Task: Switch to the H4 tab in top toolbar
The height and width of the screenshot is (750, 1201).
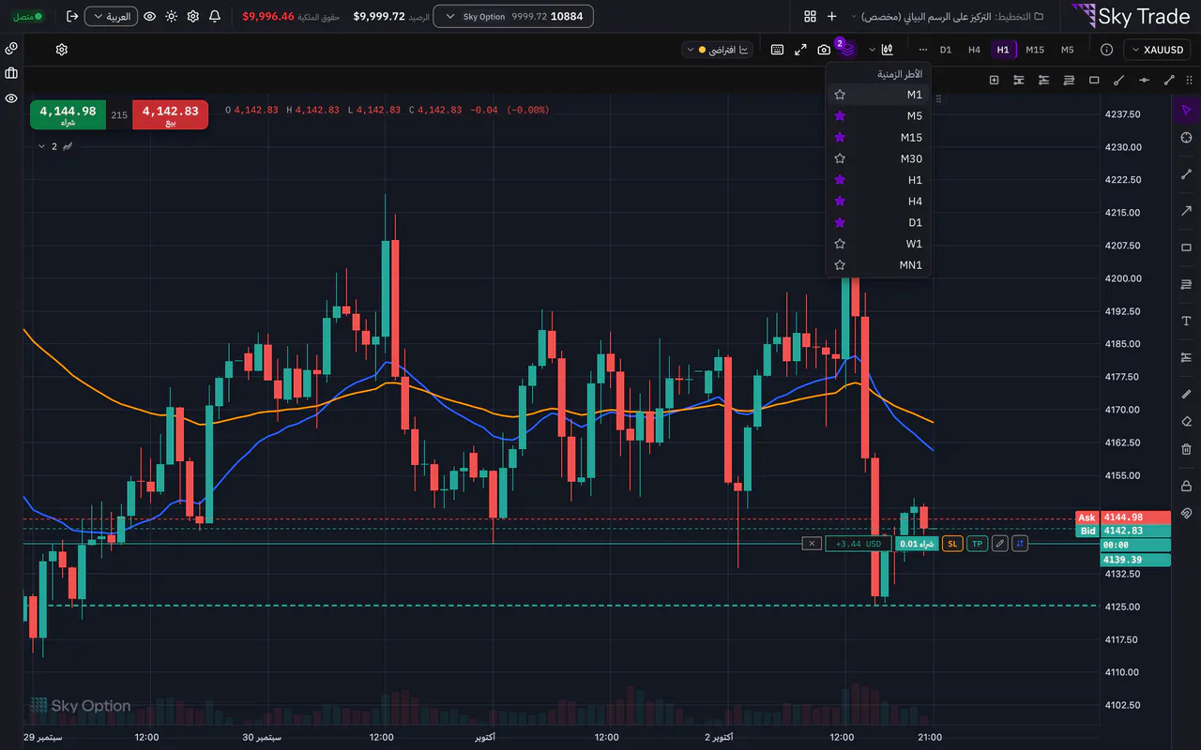Action: point(974,50)
